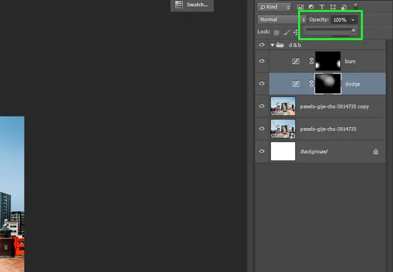Filter layers by shape layers icon
This screenshot has height=272, width=393.
click(333, 7)
